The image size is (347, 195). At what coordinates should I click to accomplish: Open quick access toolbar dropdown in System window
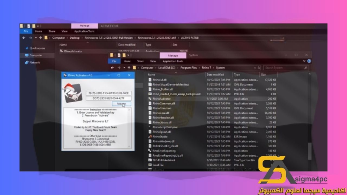pyautogui.click(x=128, y=56)
